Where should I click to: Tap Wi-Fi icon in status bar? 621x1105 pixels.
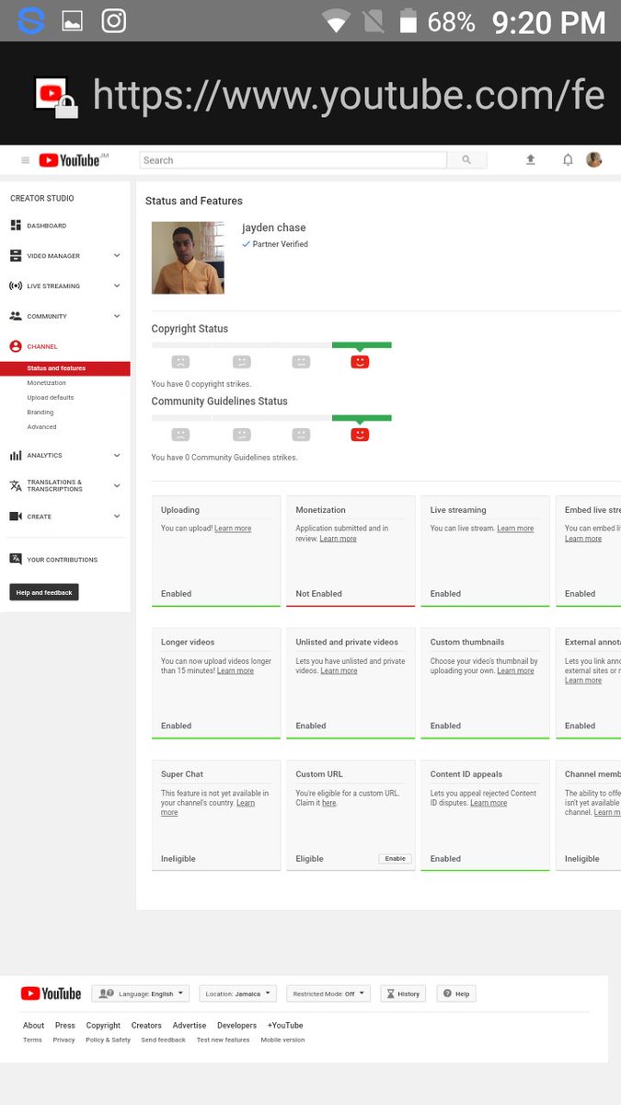pyautogui.click(x=336, y=21)
